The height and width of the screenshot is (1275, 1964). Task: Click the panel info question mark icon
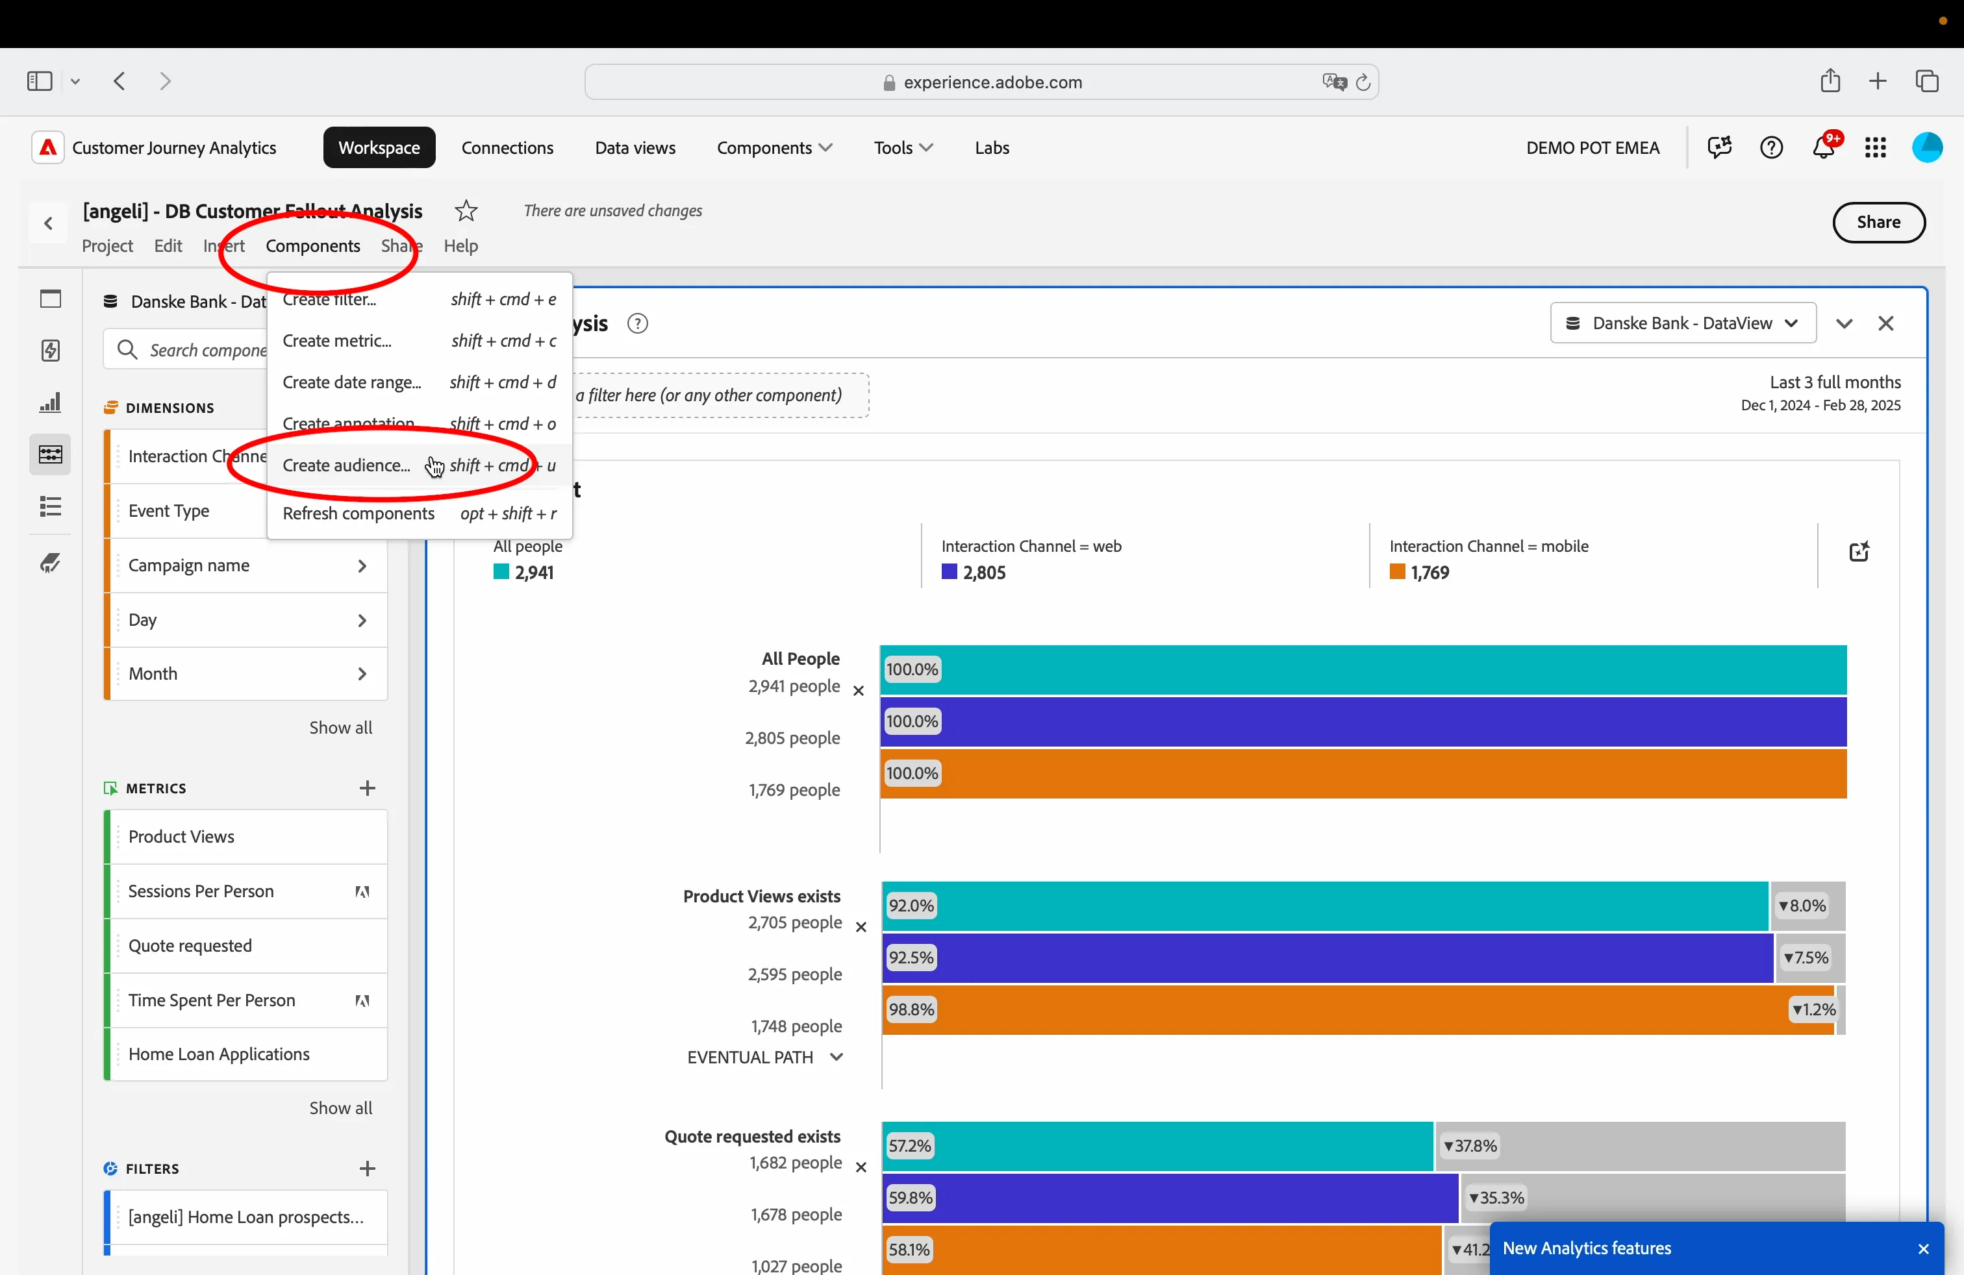tap(637, 323)
